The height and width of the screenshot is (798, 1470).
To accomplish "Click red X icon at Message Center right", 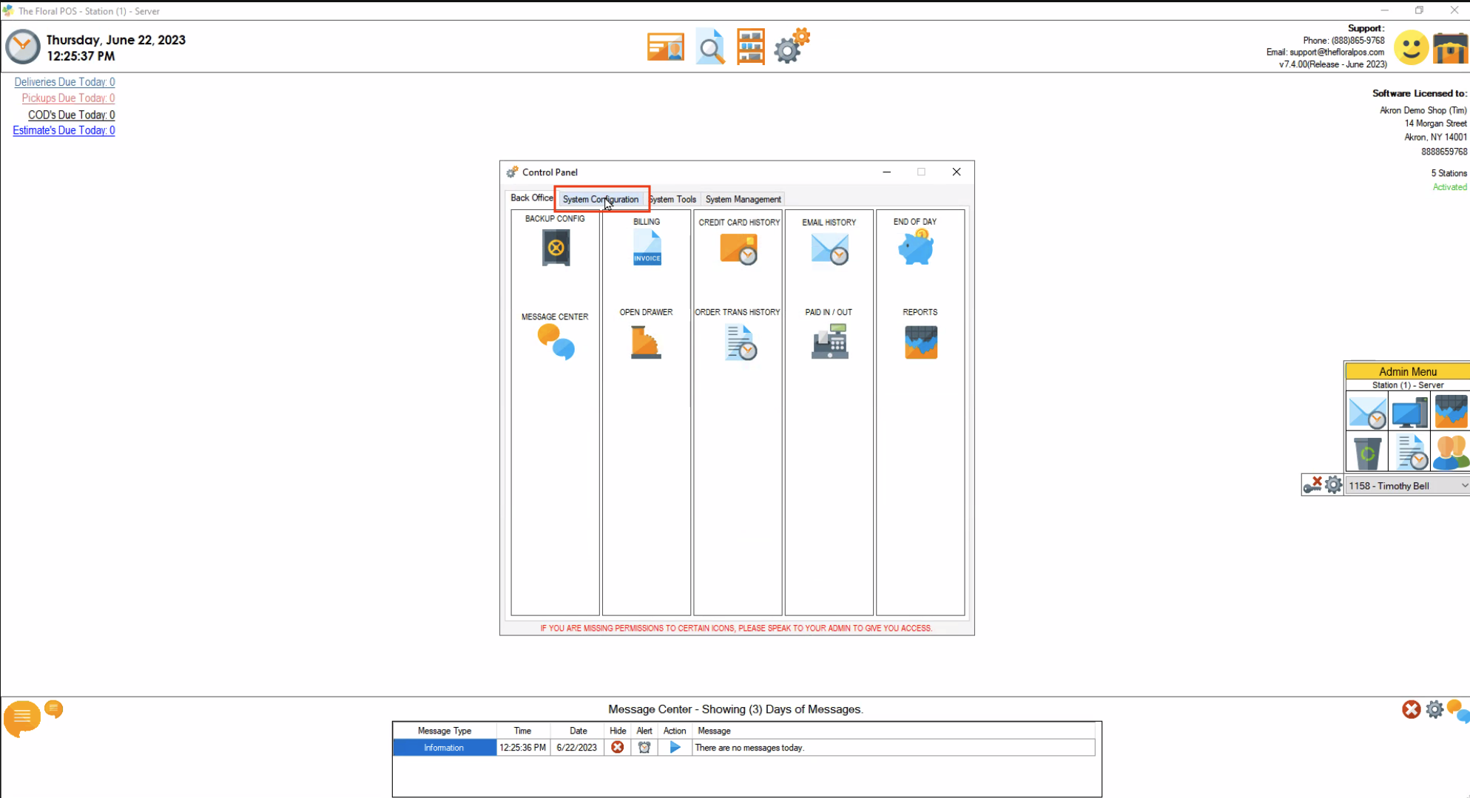I will pyautogui.click(x=1411, y=710).
